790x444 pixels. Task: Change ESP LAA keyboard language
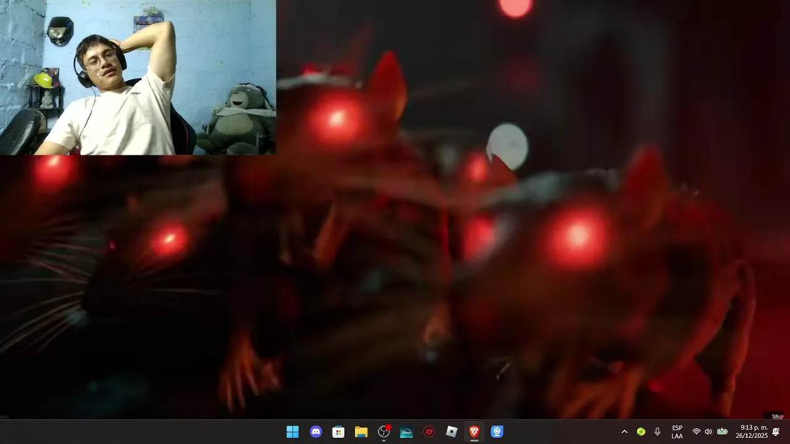coord(677,432)
